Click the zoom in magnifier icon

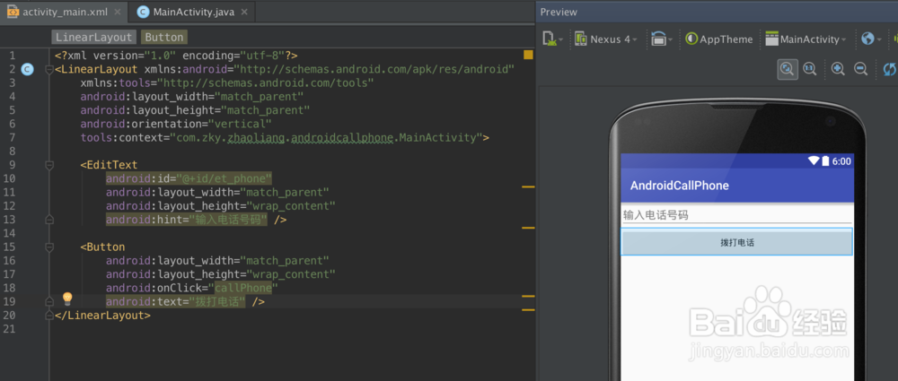(x=838, y=69)
